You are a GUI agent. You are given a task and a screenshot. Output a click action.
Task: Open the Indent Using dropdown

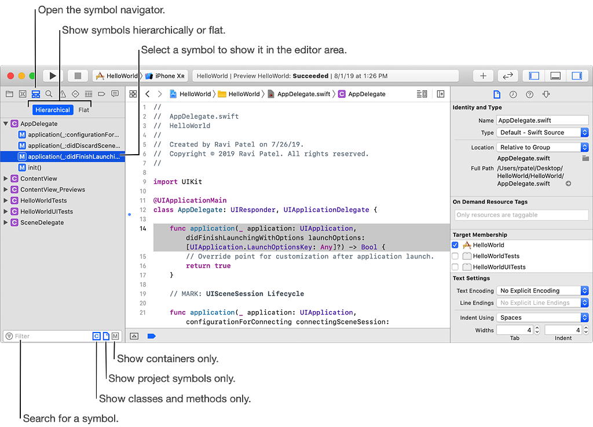[x=542, y=317]
